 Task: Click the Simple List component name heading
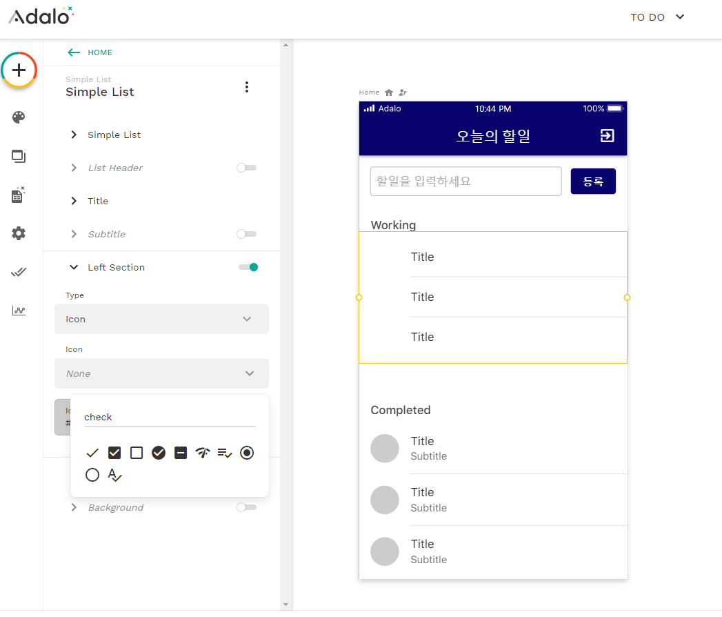pos(100,92)
